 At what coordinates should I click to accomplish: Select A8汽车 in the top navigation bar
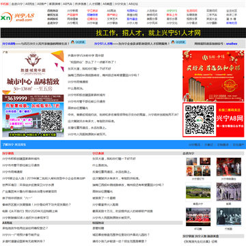(x=68, y=4)
